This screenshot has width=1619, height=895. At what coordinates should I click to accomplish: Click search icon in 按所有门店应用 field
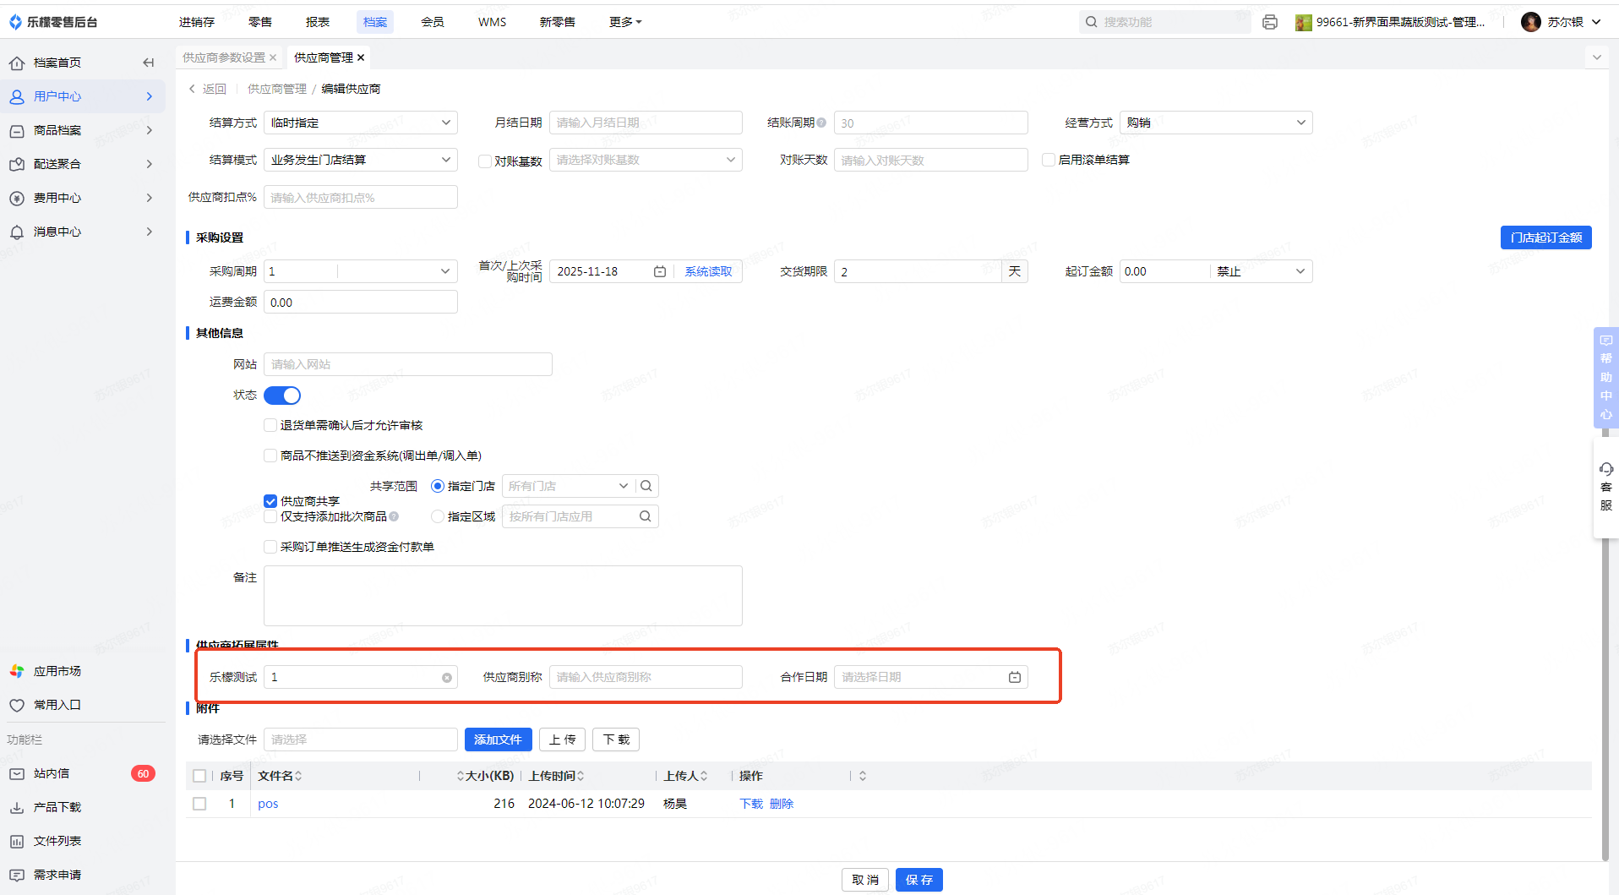pos(646,516)
